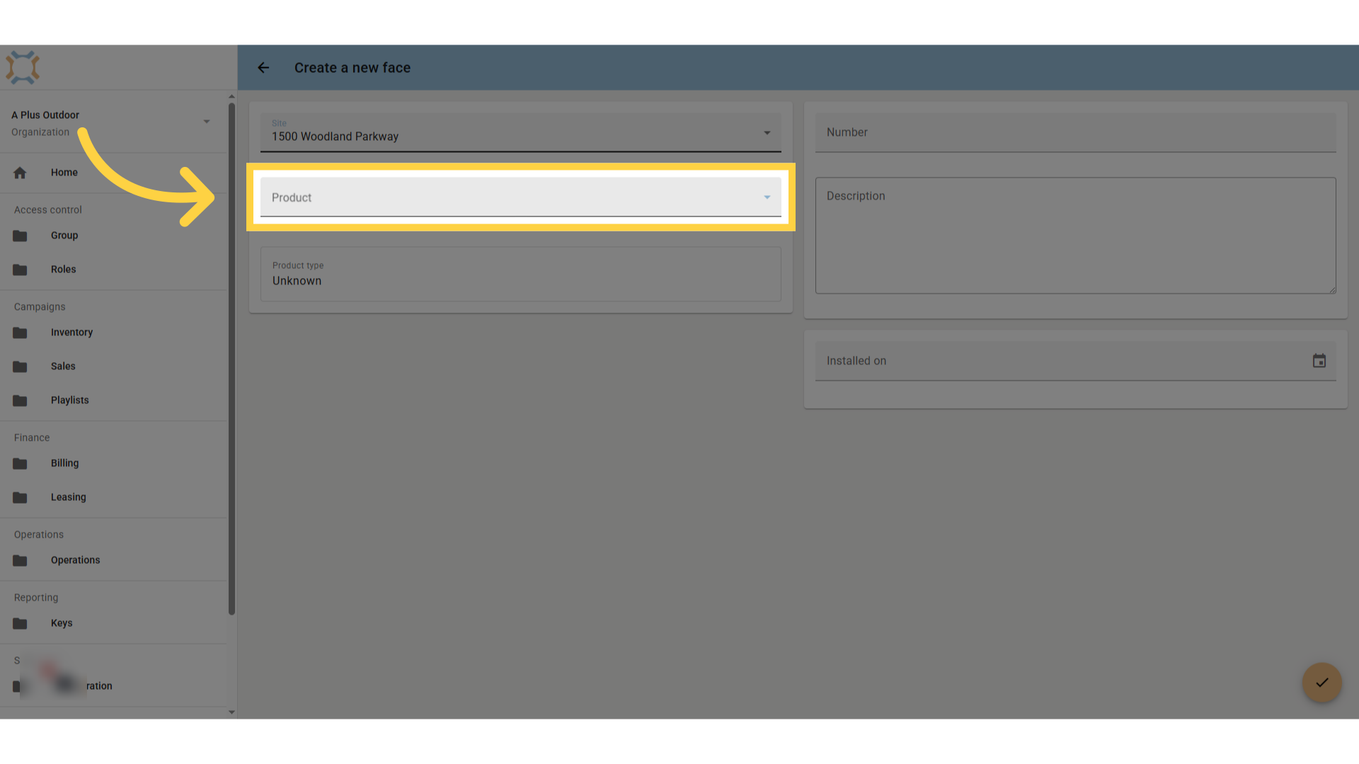Viewport: 1359px width, 764px height.
Task: Click the back arrow in the header
Action: [263, 68]
